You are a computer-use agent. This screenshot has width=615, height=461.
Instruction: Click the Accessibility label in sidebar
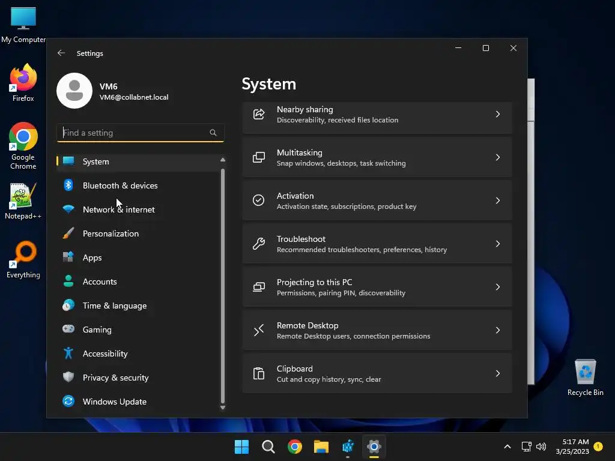(105, 354)
